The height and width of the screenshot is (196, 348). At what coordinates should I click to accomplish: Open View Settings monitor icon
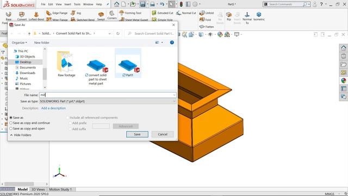(x=237, y=34)
